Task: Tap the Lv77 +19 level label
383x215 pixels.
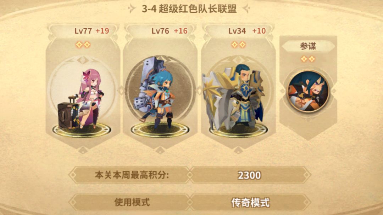Action: pos(92,31)
